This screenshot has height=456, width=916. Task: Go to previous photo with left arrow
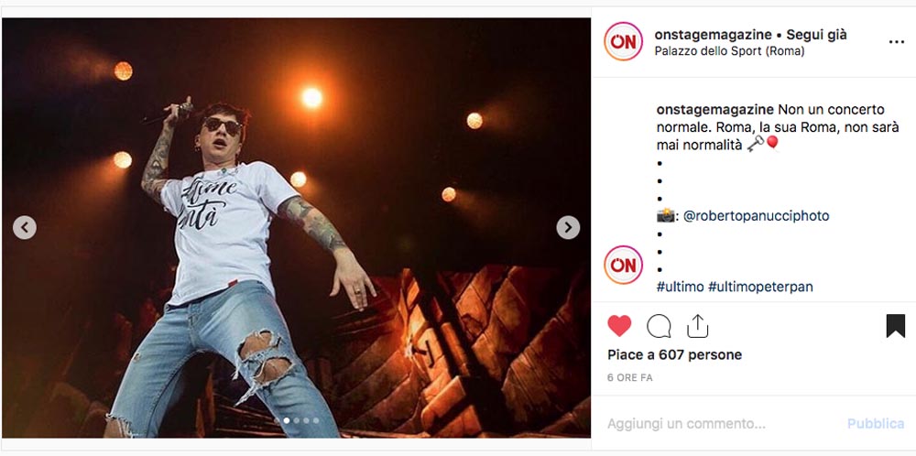tap(25, 228)
